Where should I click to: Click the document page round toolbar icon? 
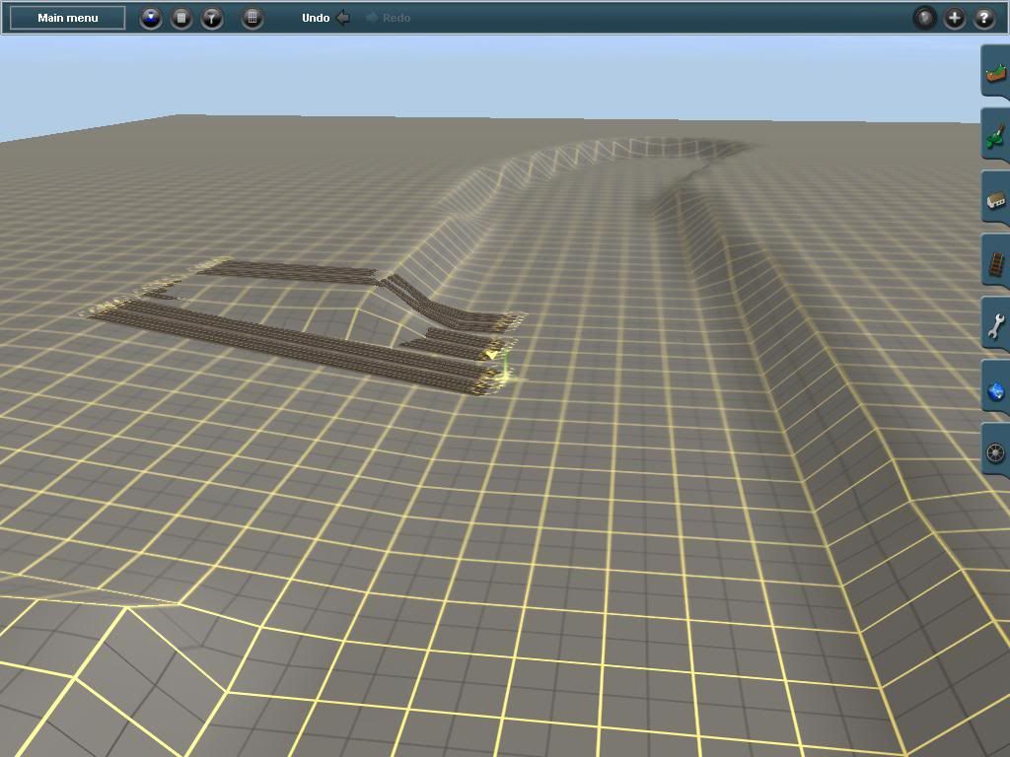[x=181, y=18]
